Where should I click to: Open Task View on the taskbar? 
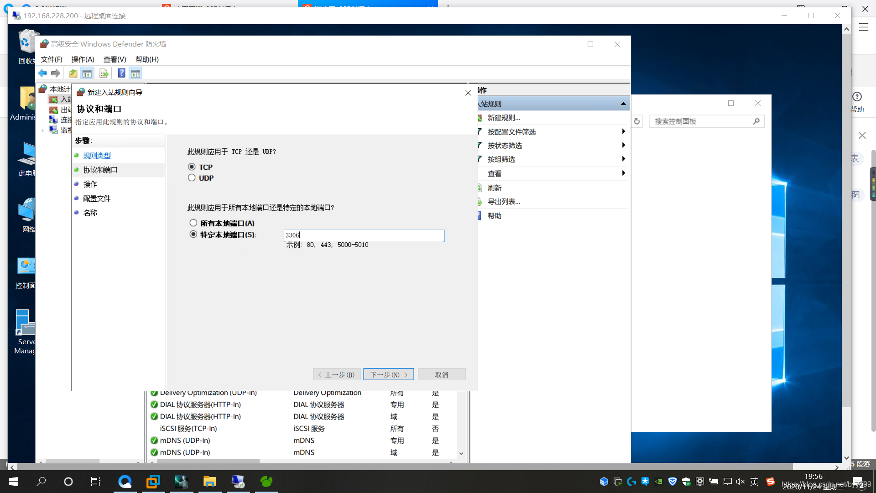point(96,482)
